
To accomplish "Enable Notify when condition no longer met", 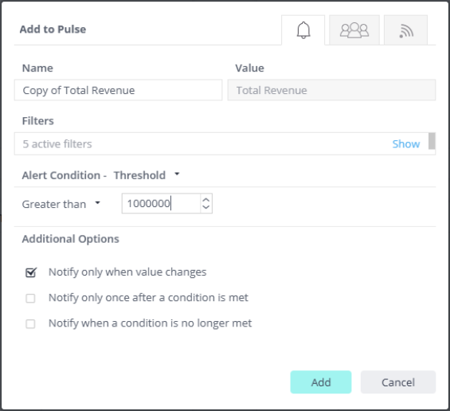I will [x=30, y=323].
